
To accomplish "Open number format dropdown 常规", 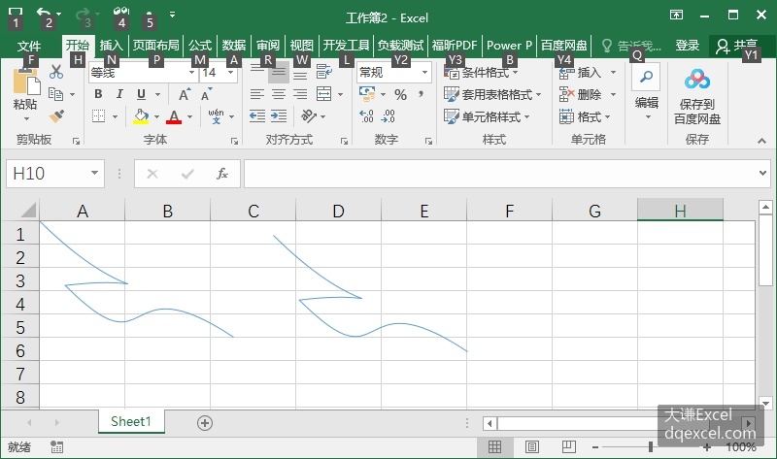I will 424,73.
